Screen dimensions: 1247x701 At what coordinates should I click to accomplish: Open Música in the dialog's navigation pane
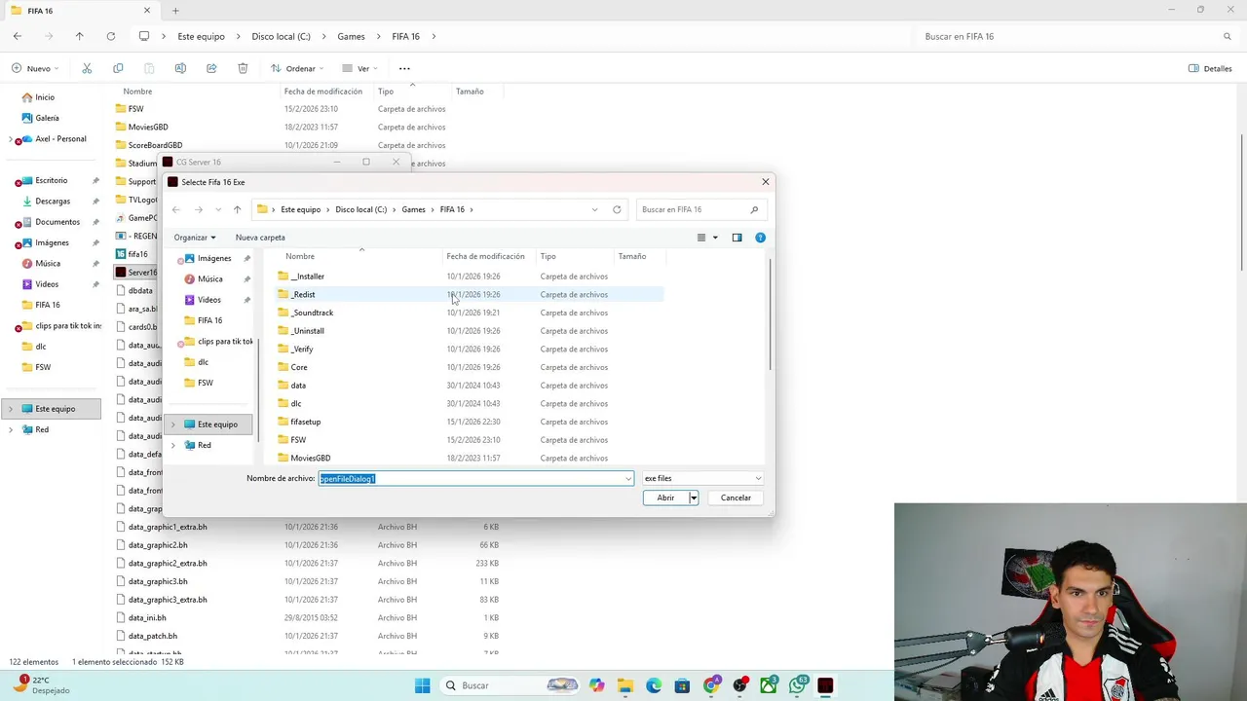(209, 278)
